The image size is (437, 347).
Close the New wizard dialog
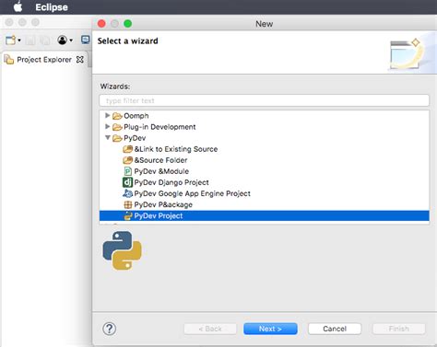click(x=101, y=24)
